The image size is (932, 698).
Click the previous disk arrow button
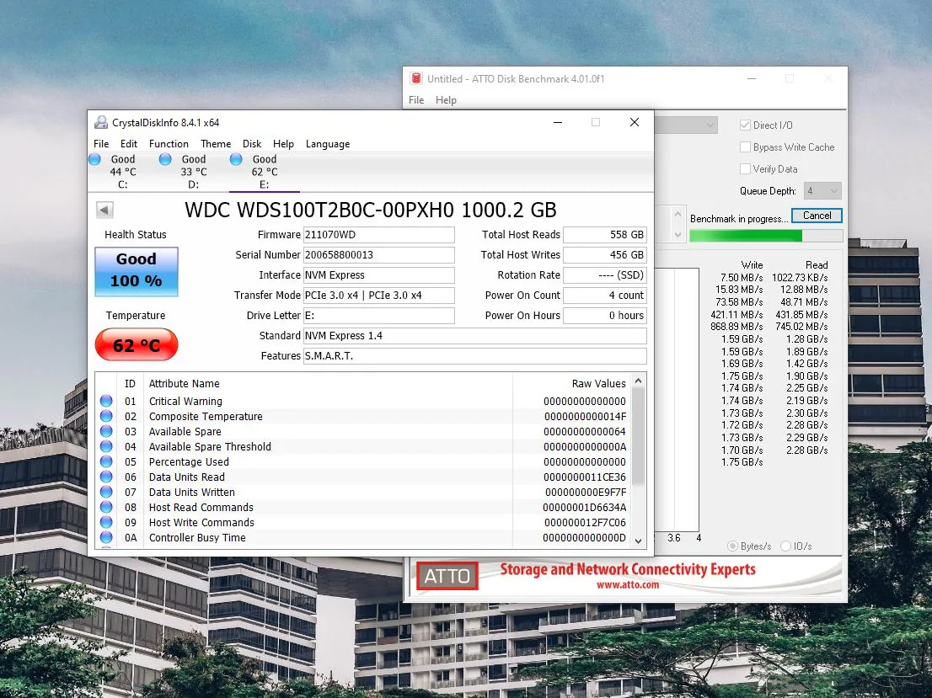(104, 210)
